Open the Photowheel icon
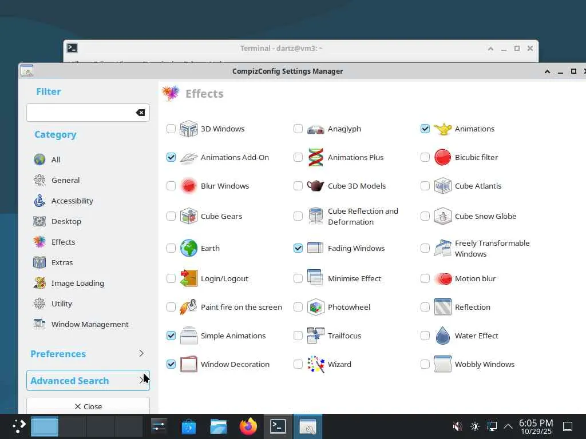Viewport: 586px width, 439px height. [x=315, y=307]
